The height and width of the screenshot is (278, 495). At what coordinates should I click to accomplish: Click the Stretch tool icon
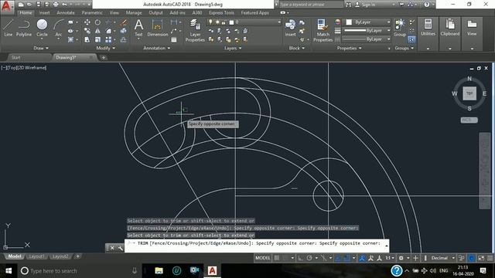click(x=87, y=39)
